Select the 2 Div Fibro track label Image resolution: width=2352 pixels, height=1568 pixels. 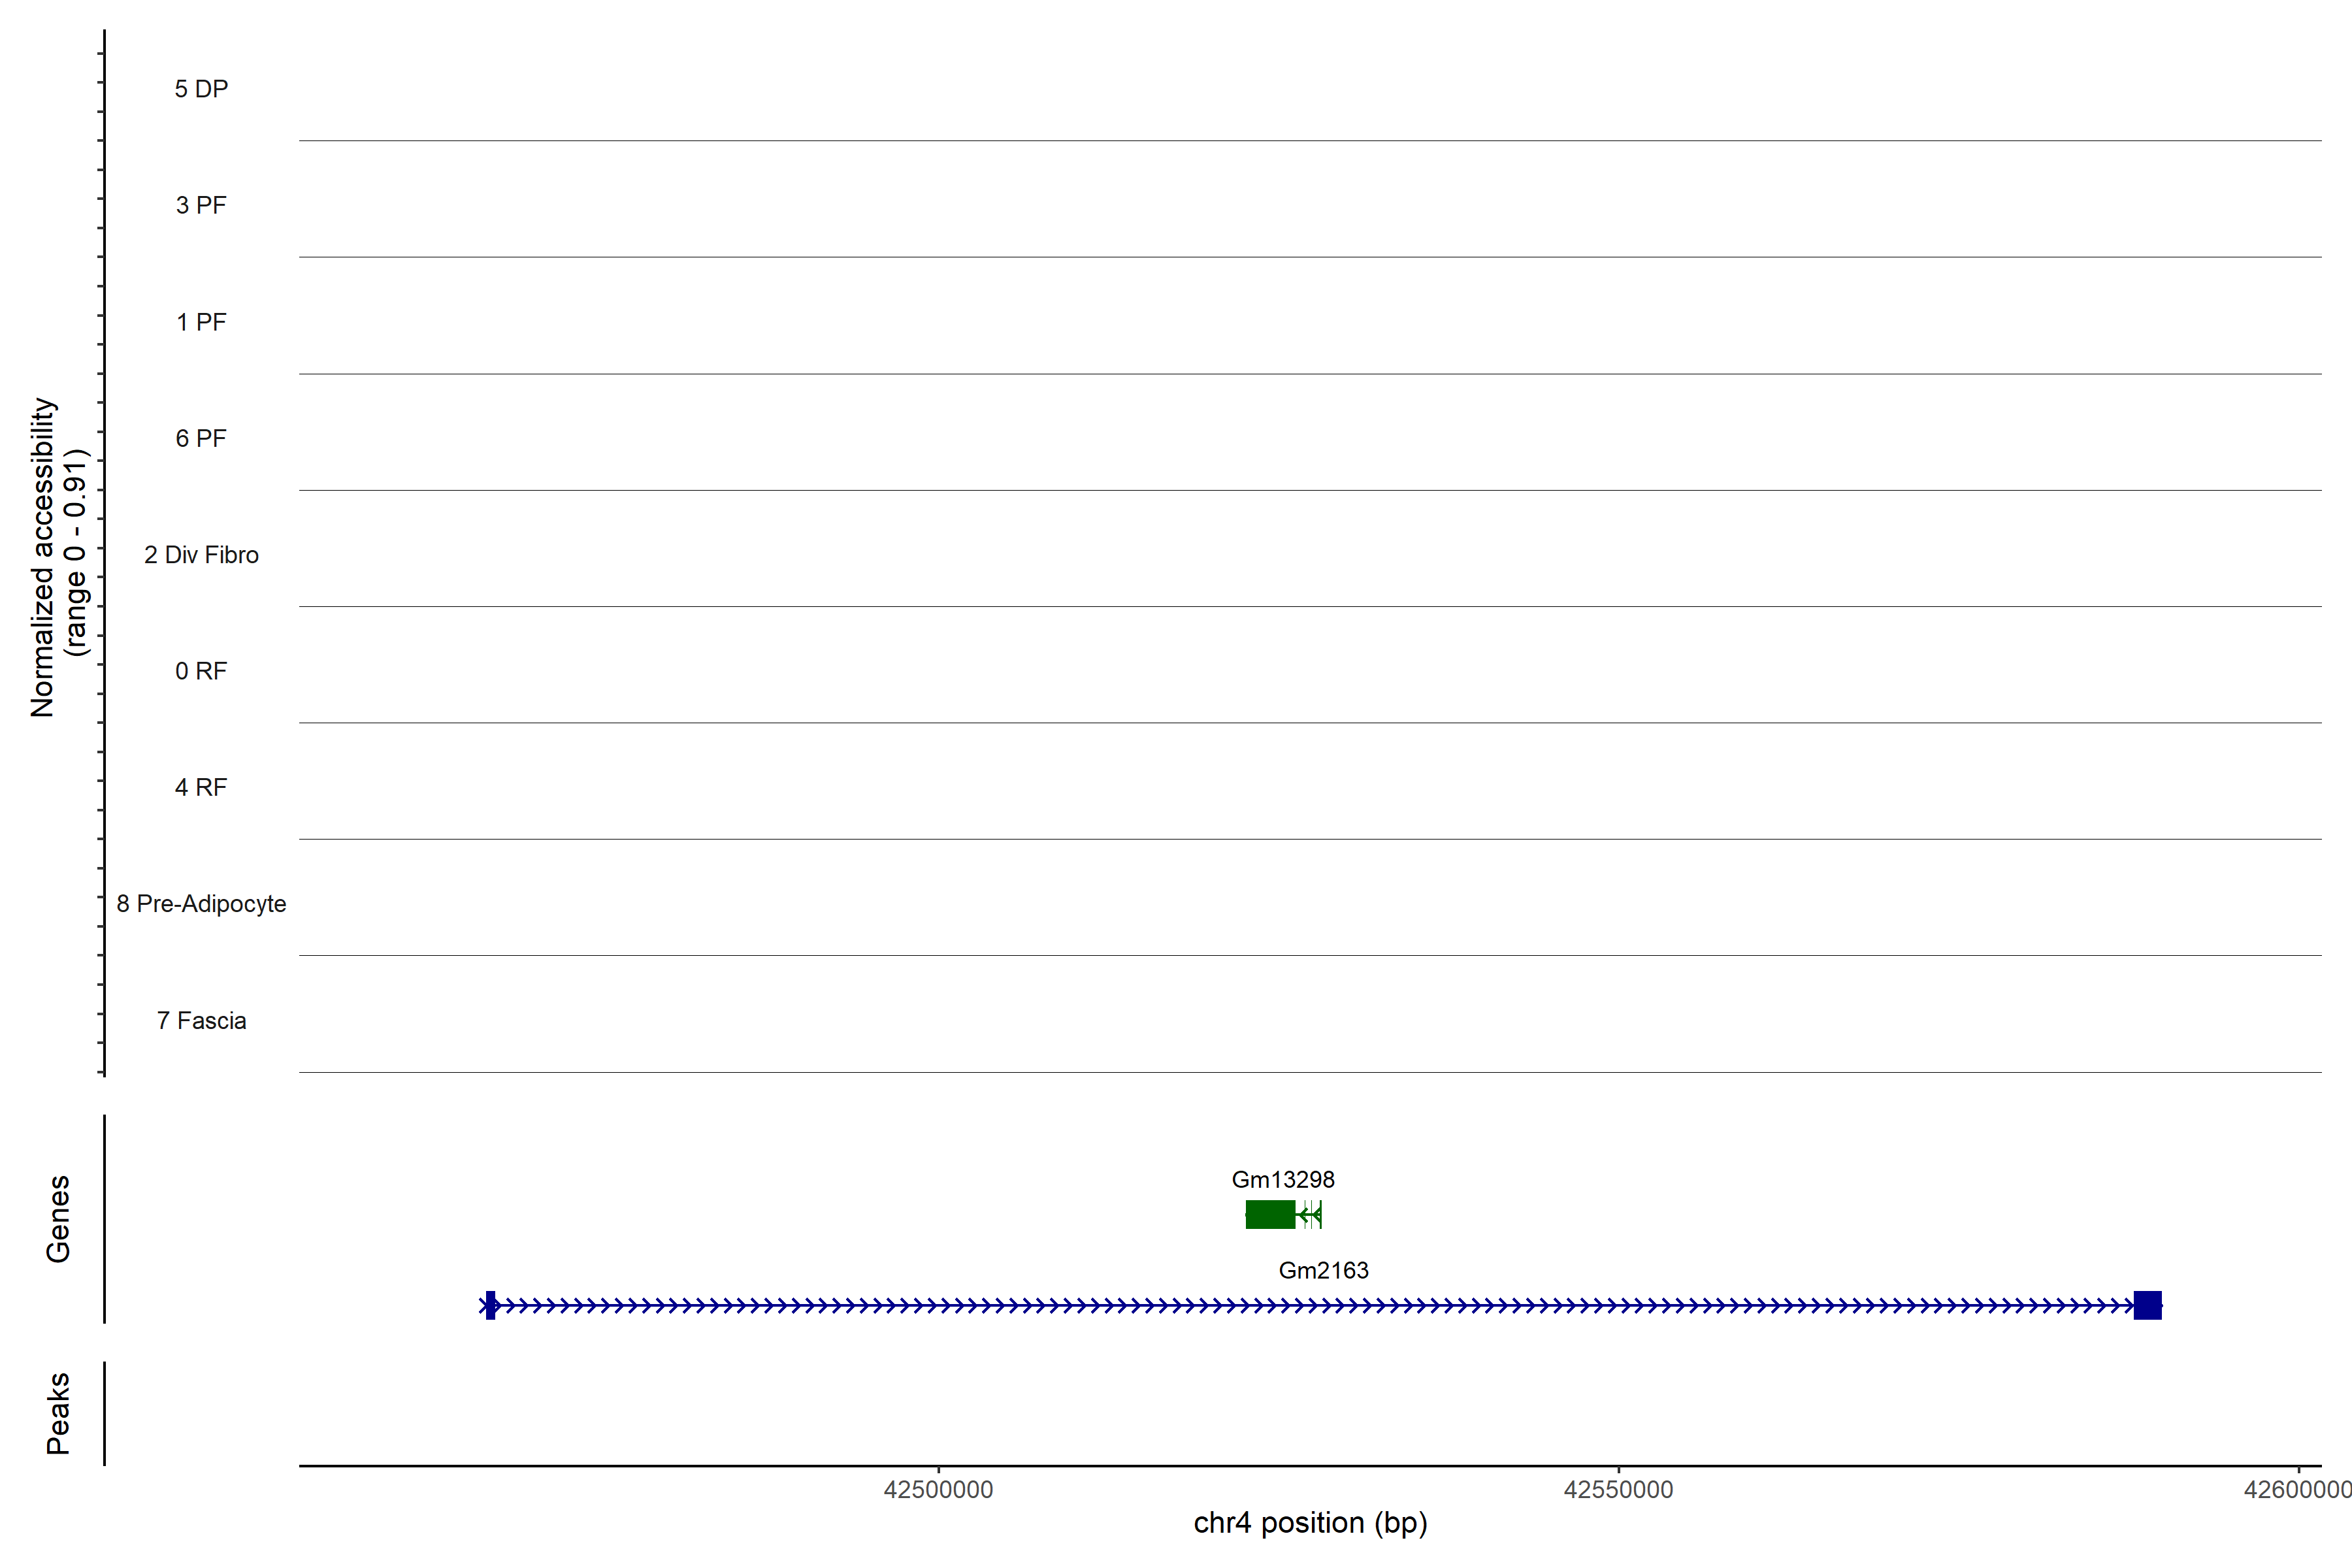[201, 555]
